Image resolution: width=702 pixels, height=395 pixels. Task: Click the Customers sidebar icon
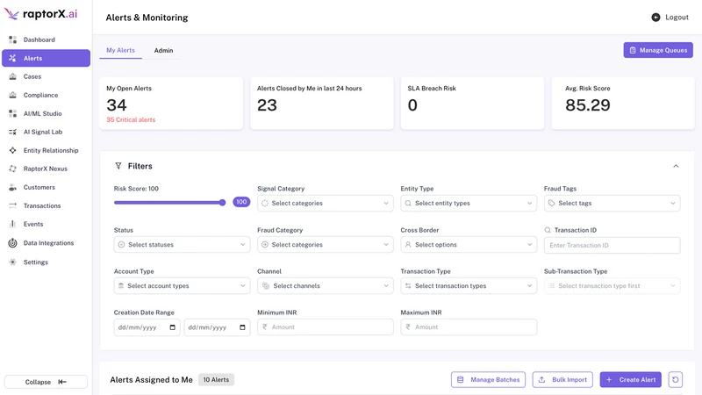12,187
